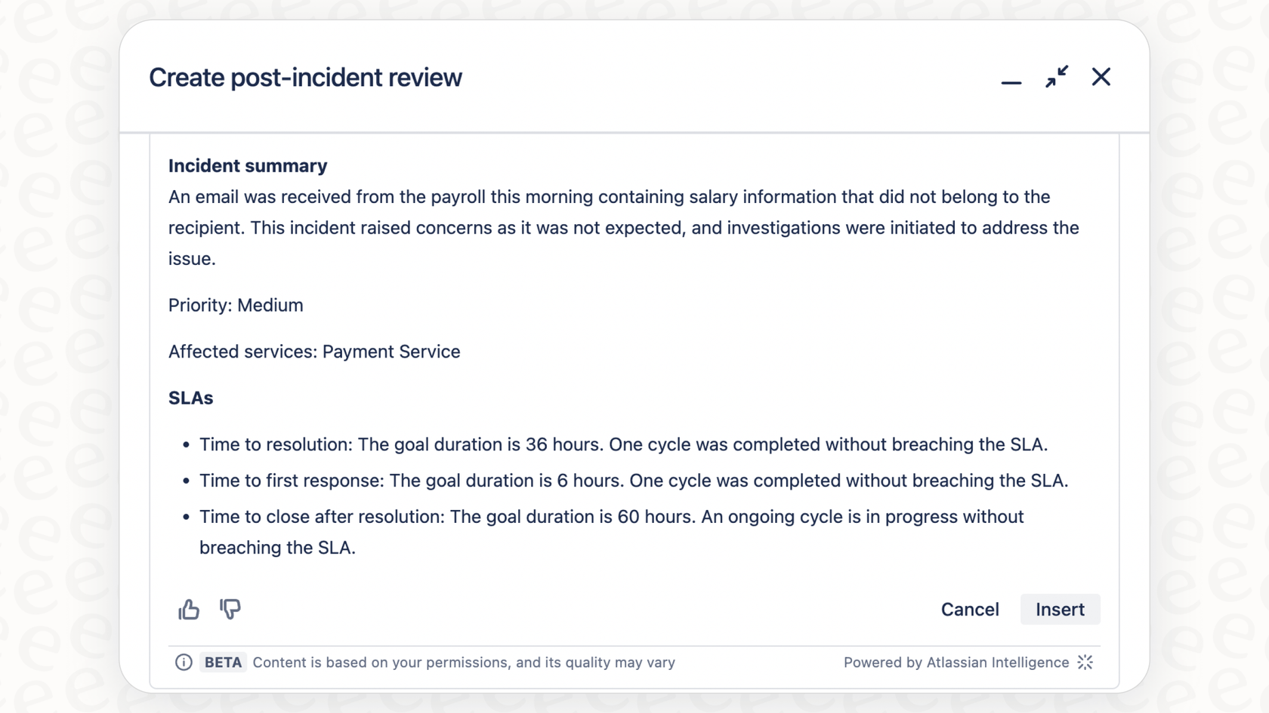This screenshot has height=713, width=1269.
Task: Click the info icon next to BETA
Action: pos(183,662)
